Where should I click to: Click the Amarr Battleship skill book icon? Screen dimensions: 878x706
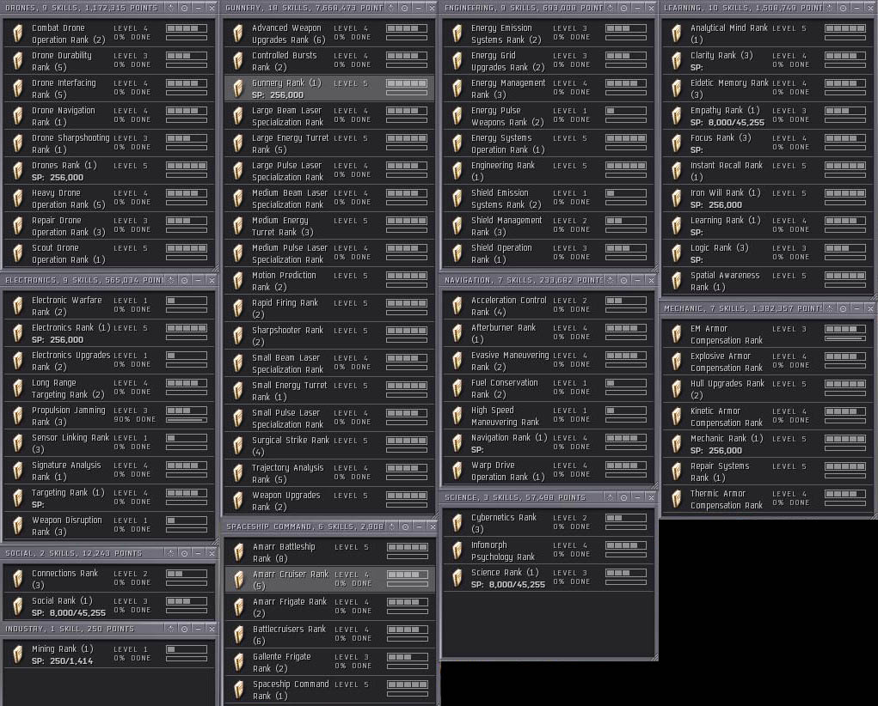pyautogui.click(x=238, y=552)
